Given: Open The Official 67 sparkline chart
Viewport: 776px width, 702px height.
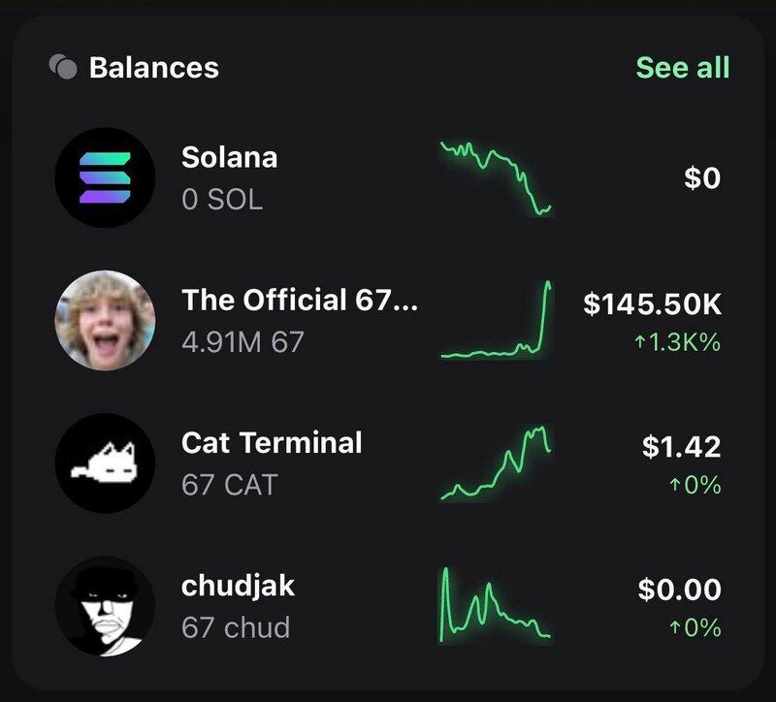Looking at the screenshot, I should [497, 320].
